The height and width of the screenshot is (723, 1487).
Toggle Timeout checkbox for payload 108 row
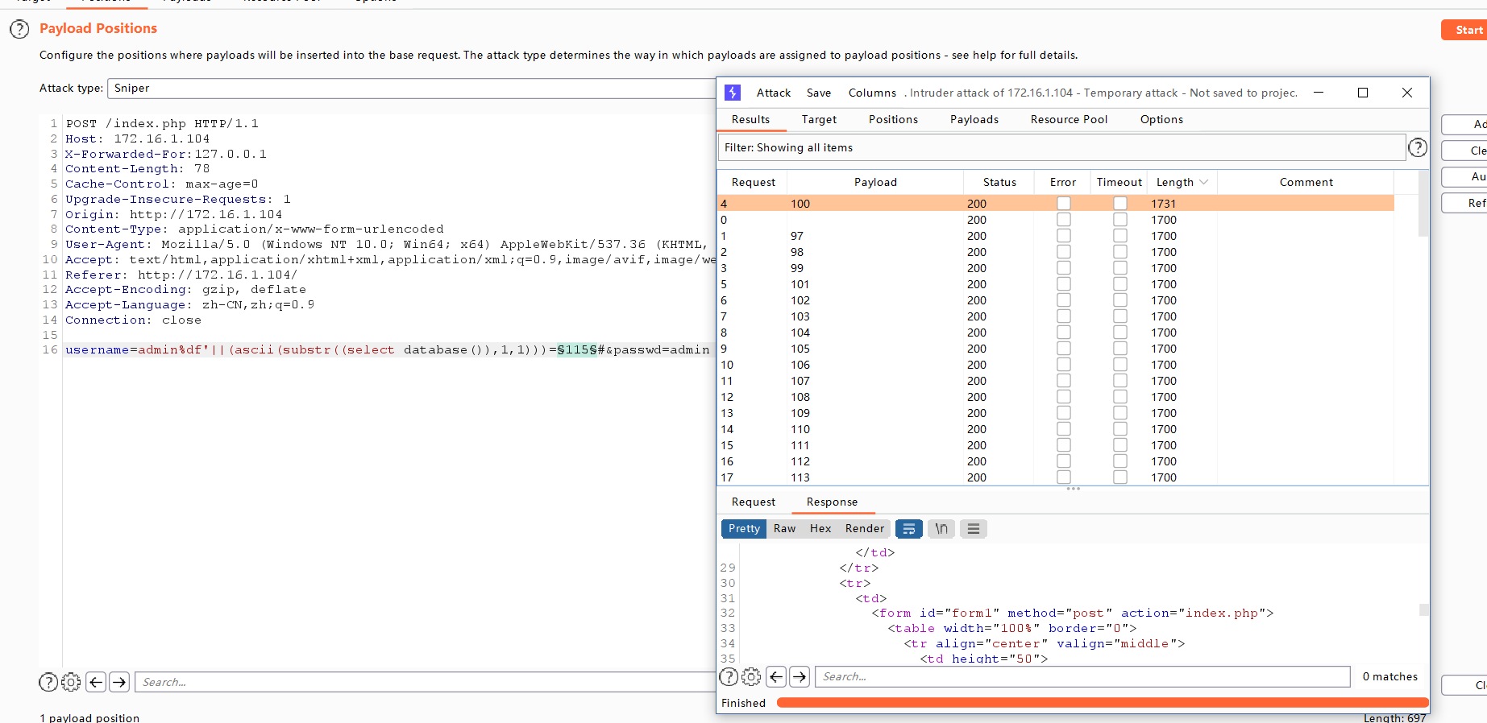point(1120,397)
